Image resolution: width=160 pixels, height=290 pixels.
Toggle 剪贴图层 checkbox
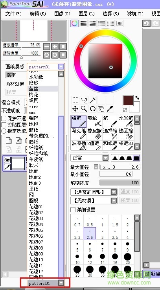(4, 125)
